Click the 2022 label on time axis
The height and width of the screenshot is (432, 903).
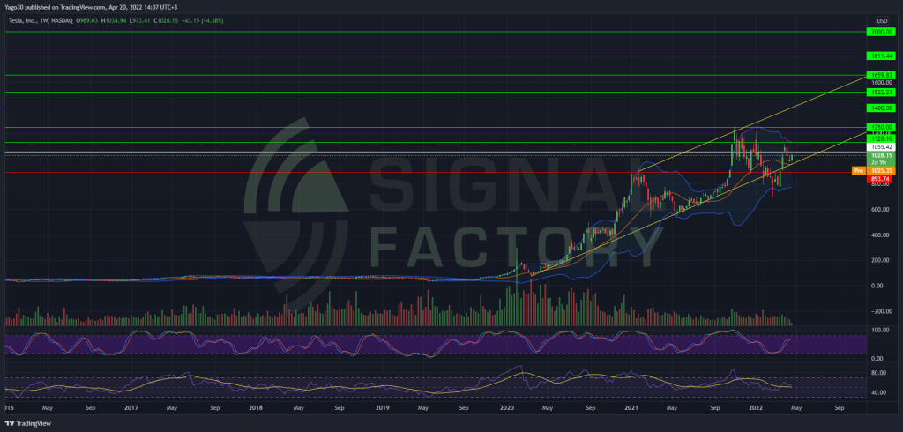757,408
